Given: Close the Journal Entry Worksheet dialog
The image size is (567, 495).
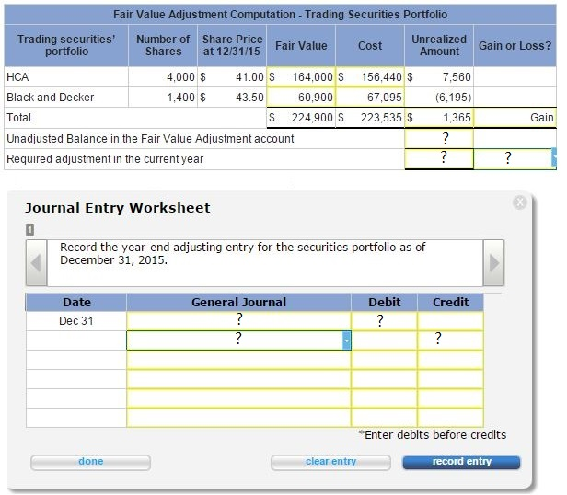Looking at the screenshot, I should click(520, 202).
